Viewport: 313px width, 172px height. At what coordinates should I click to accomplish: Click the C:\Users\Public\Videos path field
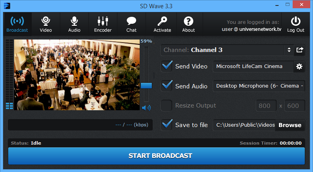(244, 125)
